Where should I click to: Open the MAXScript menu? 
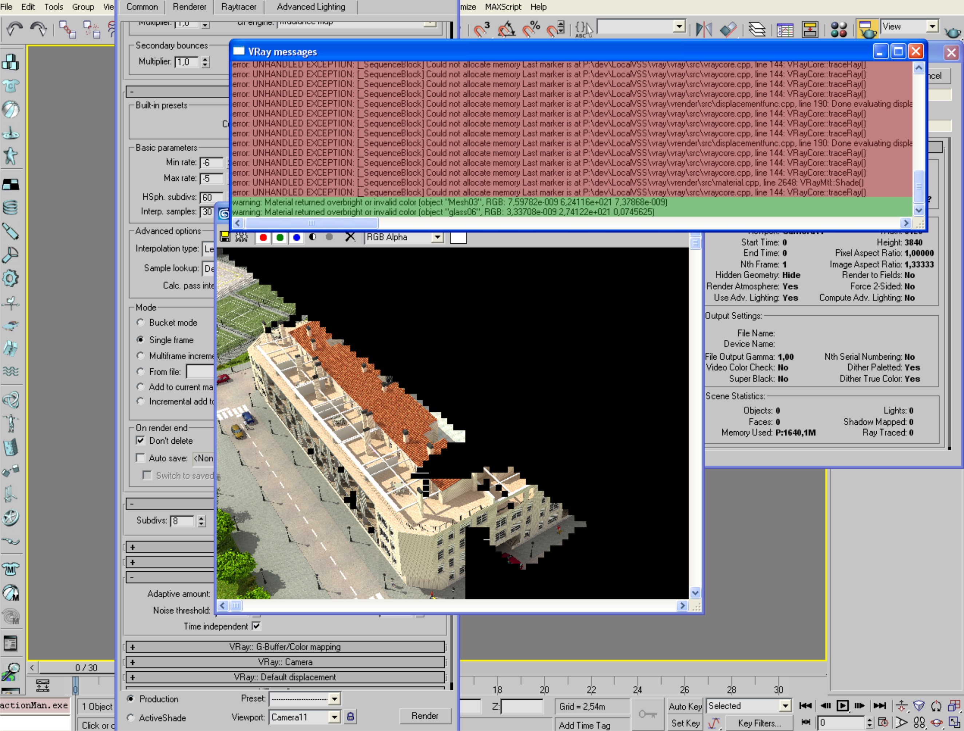[x=503, y=7]
